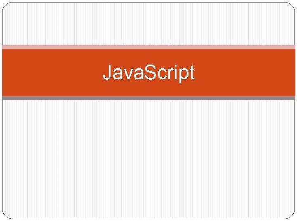Click the orange banner below the title text
The width and height of the screenshot is (297, 222).
[x=148, y=90]
